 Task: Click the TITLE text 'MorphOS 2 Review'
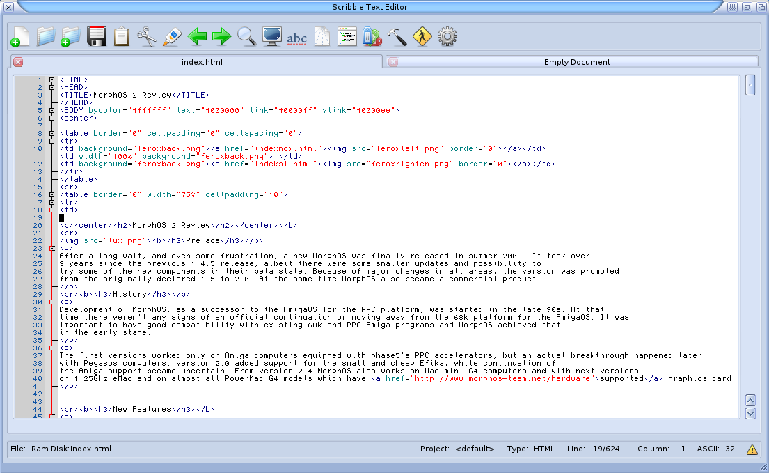tap(132, 95)
